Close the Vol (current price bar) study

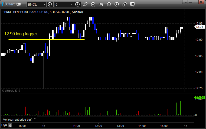(x=35, y=118)
